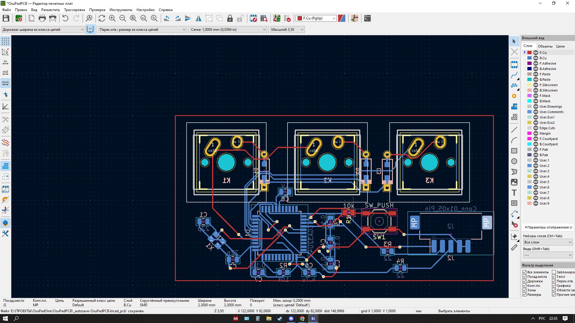Rotate selection counterclockwise
575x323 pixels.
(x=167, y=18)
